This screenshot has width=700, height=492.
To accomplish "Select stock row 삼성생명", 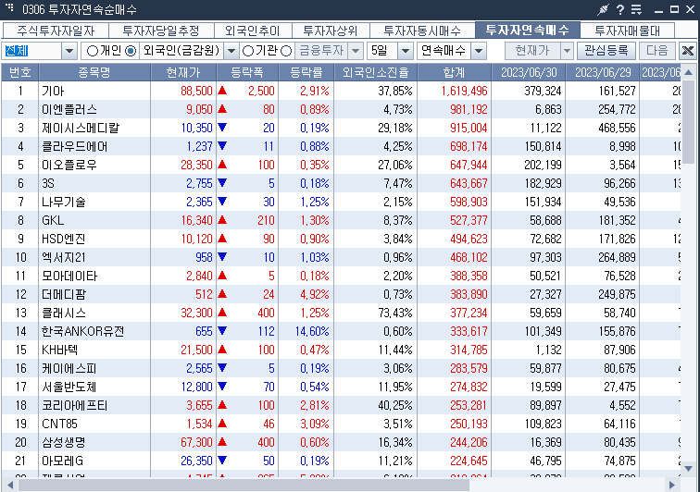I will pos(341,442).
